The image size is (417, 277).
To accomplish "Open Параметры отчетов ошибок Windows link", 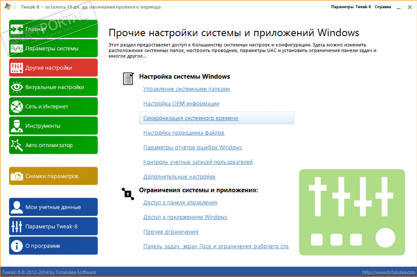I will 193,147.
